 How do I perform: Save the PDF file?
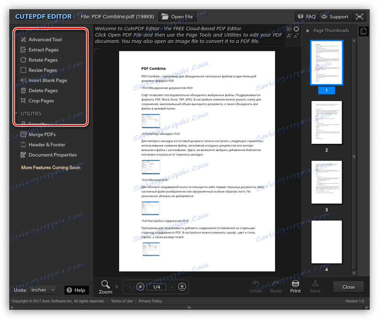click(315, 287)
